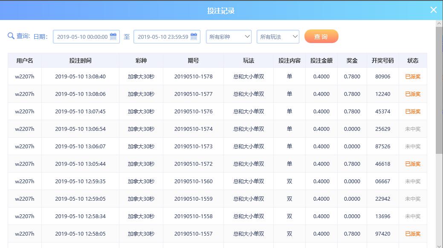Screen dimensions: 443x248
Task: Focus the end date field 2019-05-10 23:59:59
Action: coord(162,37)
